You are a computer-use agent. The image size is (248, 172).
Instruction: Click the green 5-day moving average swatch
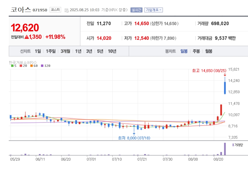(x=12, y=66)
